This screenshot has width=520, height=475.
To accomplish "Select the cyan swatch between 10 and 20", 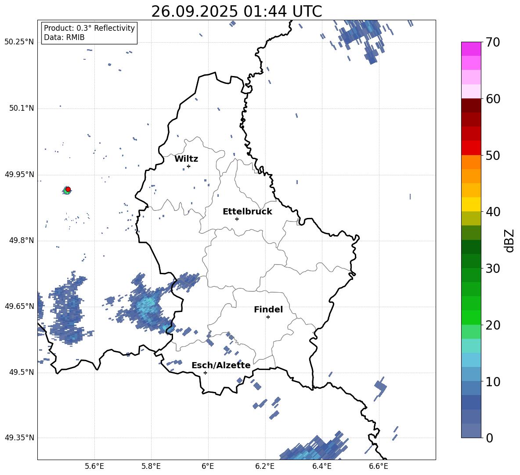I will pos(471,359).
